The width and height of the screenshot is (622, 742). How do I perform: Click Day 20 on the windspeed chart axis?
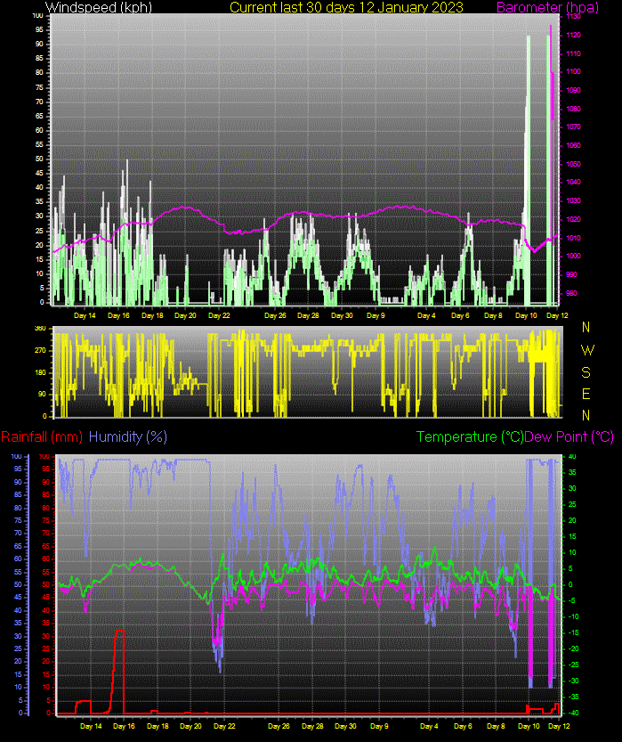[185, 315]
